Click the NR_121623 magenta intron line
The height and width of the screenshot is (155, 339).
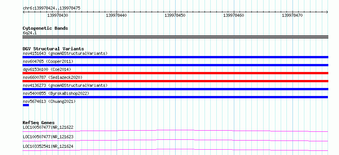175,140
